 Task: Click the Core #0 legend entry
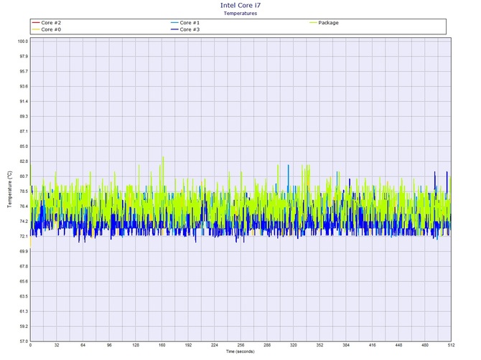(47, 29)
